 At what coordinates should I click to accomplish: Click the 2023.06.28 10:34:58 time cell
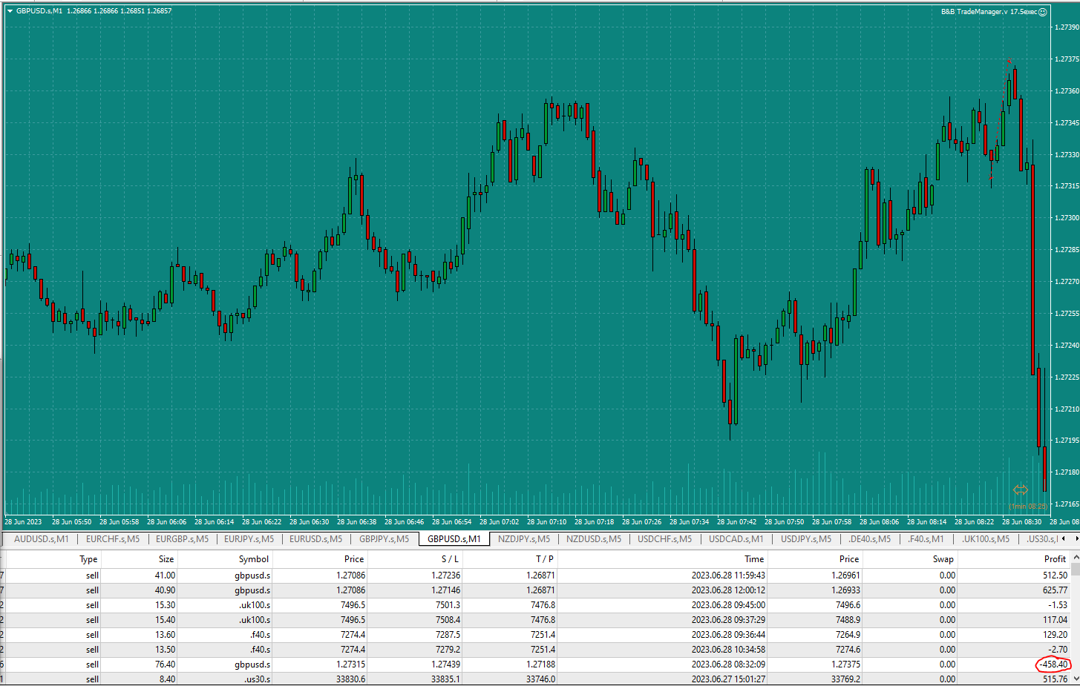pos(728,650)
